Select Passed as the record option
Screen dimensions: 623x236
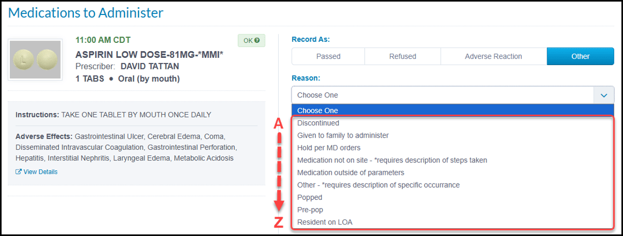pos(328,56)
